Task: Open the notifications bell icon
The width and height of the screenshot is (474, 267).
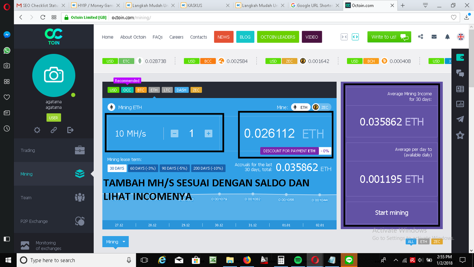Action: click(447, 37)
